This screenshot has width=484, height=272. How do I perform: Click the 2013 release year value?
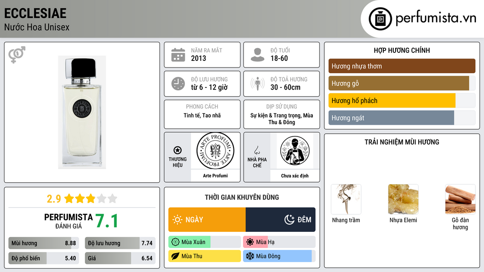[x=199, y=58]
